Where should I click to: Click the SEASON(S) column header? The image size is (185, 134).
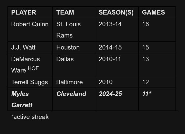coord(117,12)
